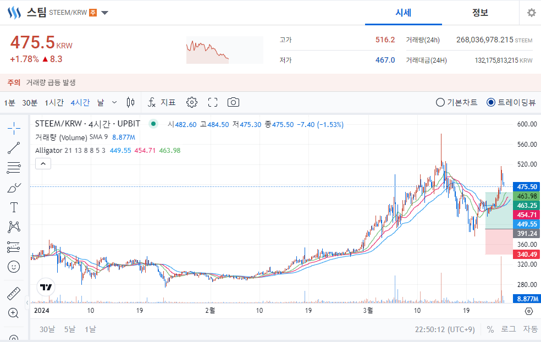This screenshot has width=541, height=342.
Task: Set the range to 30날
Action: [x=47, y=329]
